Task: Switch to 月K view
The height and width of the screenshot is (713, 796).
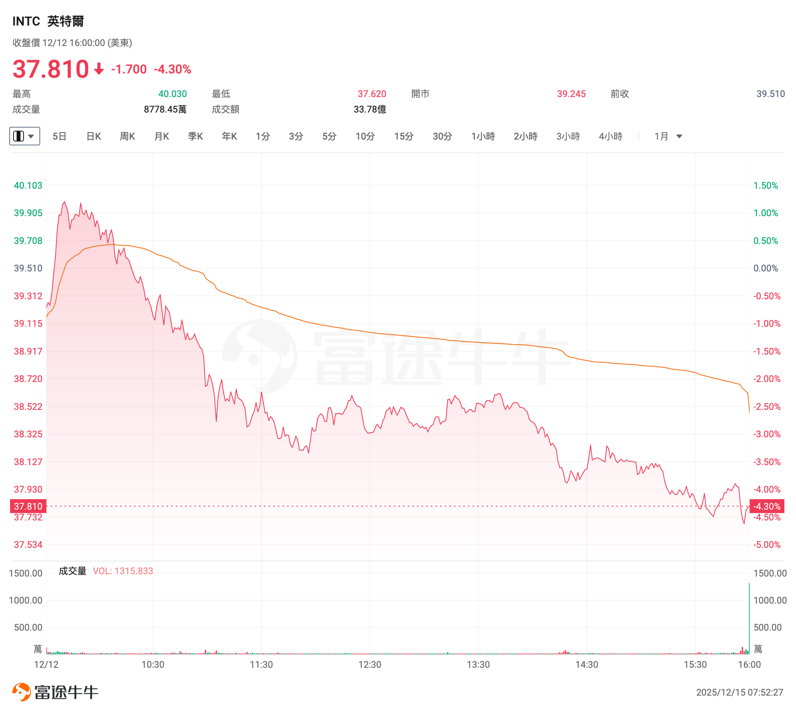Action: (x=161, y=136)
